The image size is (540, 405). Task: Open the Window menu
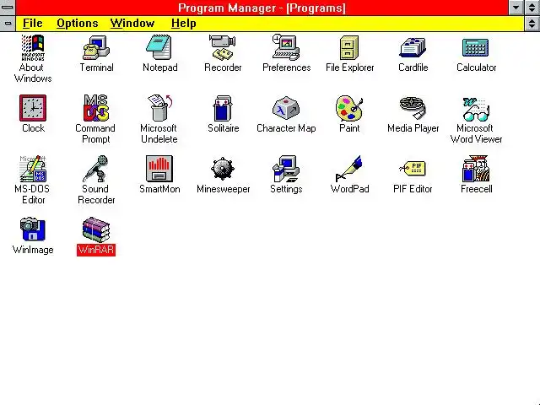(132, 23)
